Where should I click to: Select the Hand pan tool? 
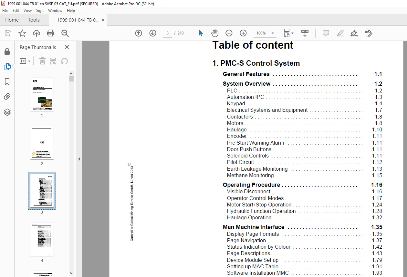pos(215,33)
